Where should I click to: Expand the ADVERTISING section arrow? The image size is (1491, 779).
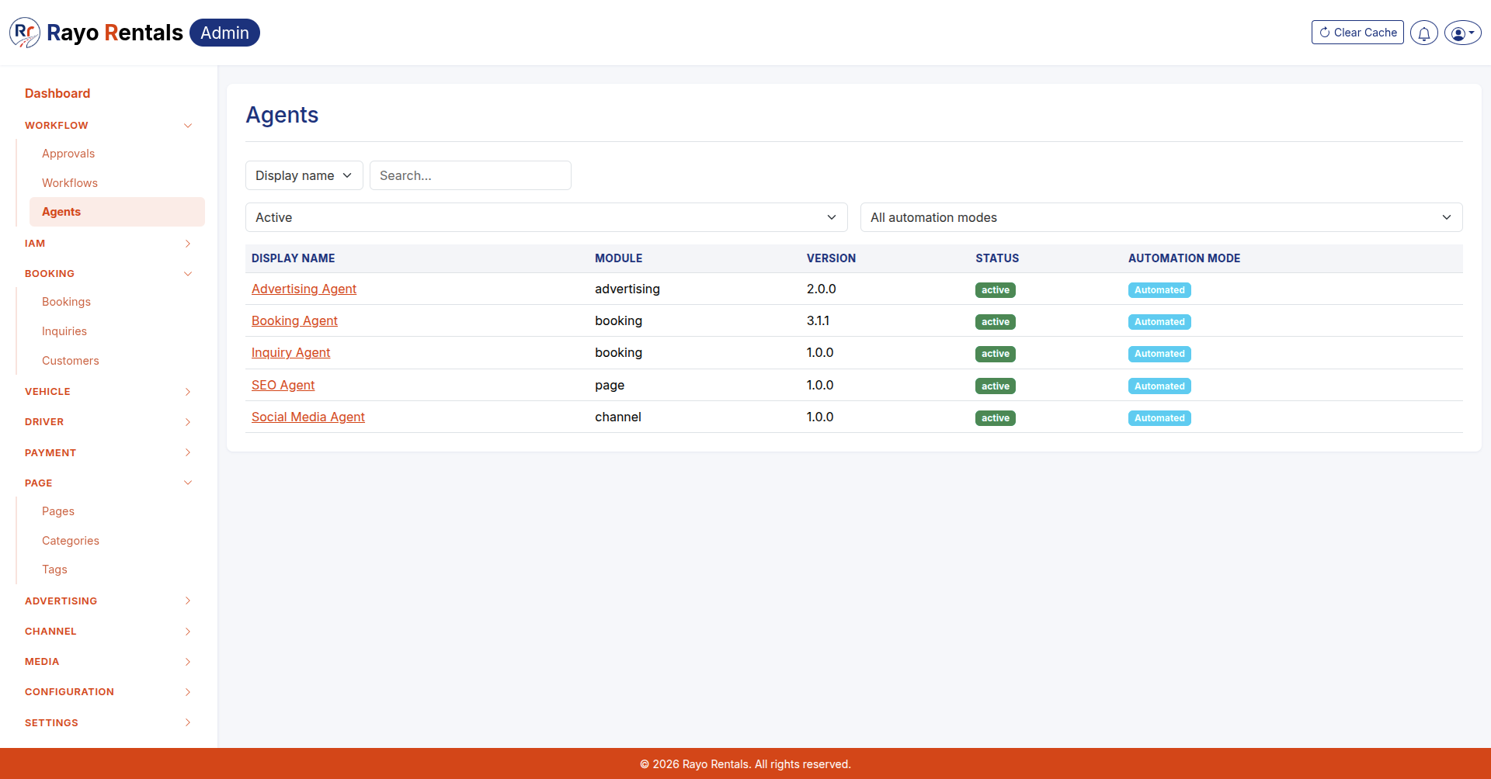[x=187, y=601]
